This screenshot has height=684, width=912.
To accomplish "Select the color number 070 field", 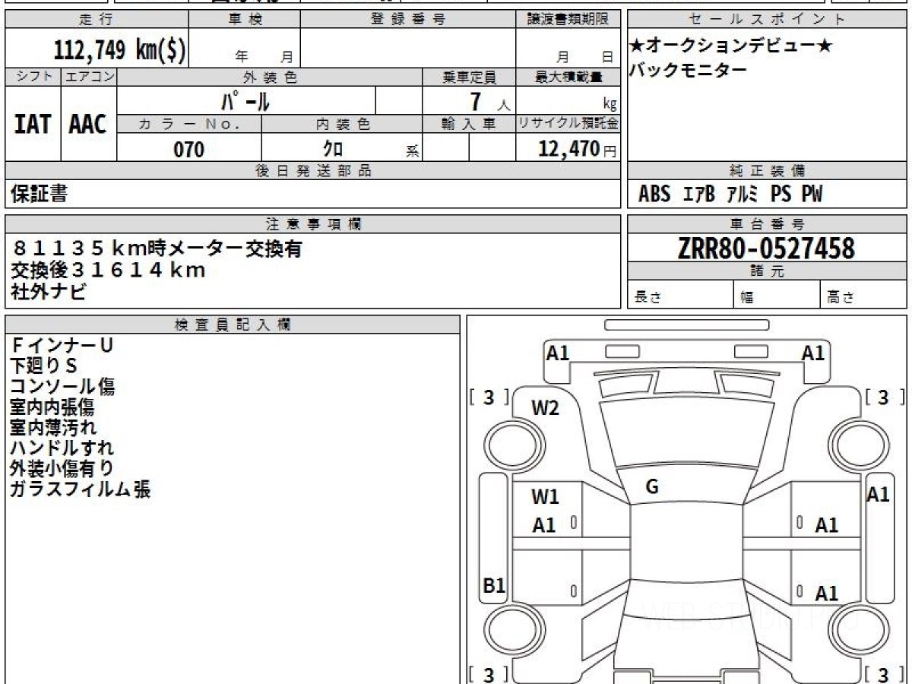I will [x=189, y=150].
